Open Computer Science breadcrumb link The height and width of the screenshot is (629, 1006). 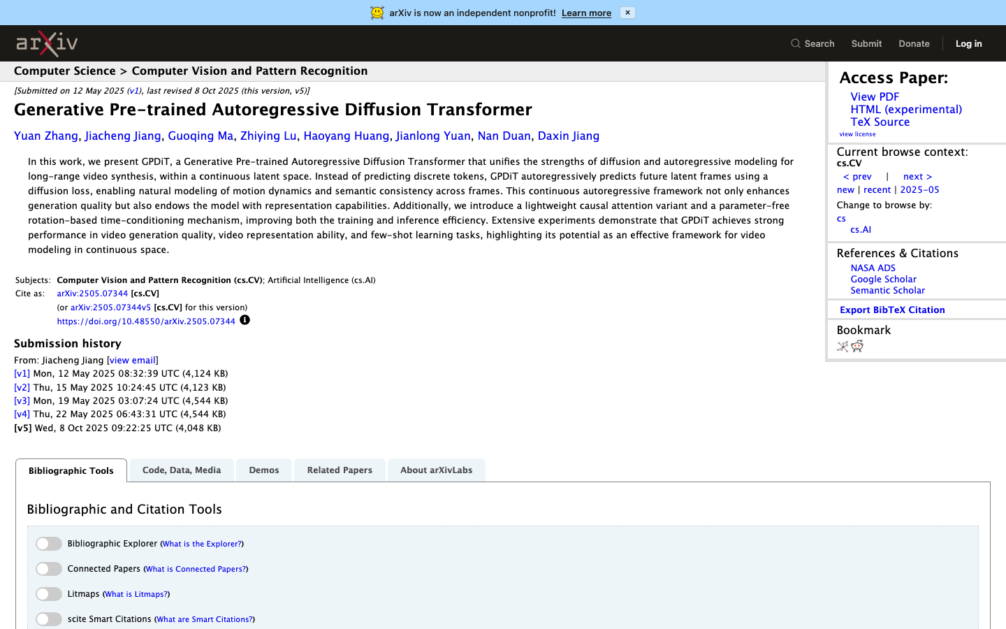65,71
